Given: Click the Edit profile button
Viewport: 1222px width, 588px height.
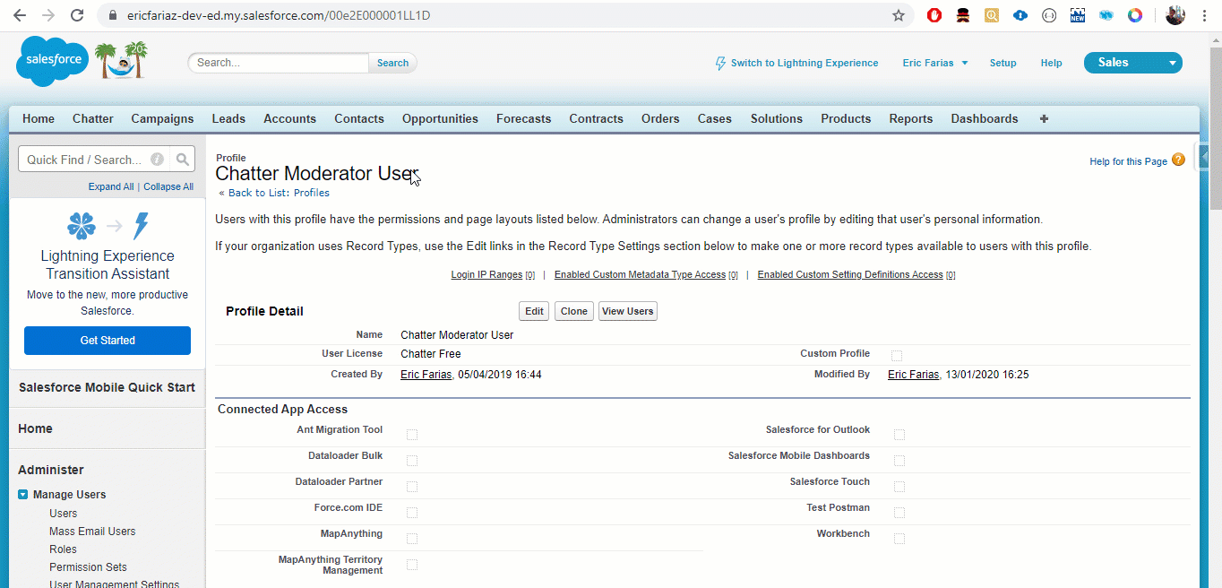Looking at the screenshot, I should 535,311.
